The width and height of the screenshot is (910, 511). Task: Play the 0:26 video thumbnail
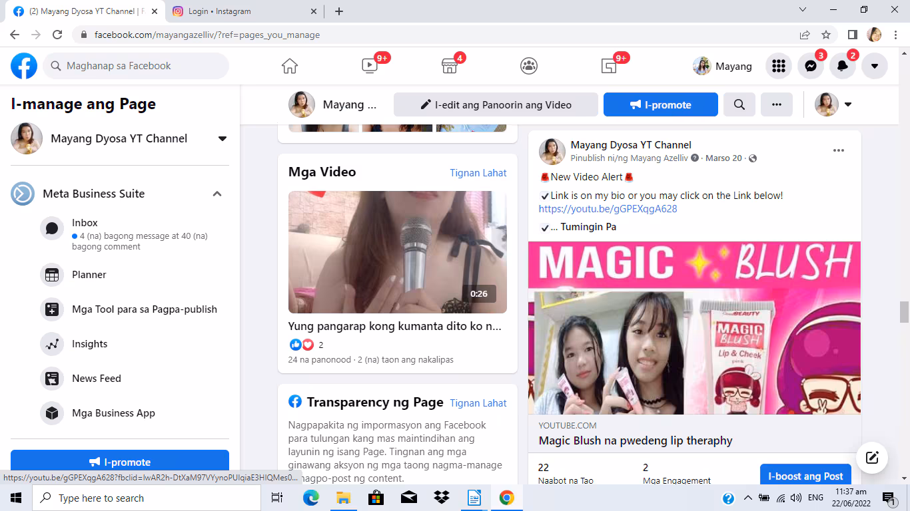tap(398, 252)
